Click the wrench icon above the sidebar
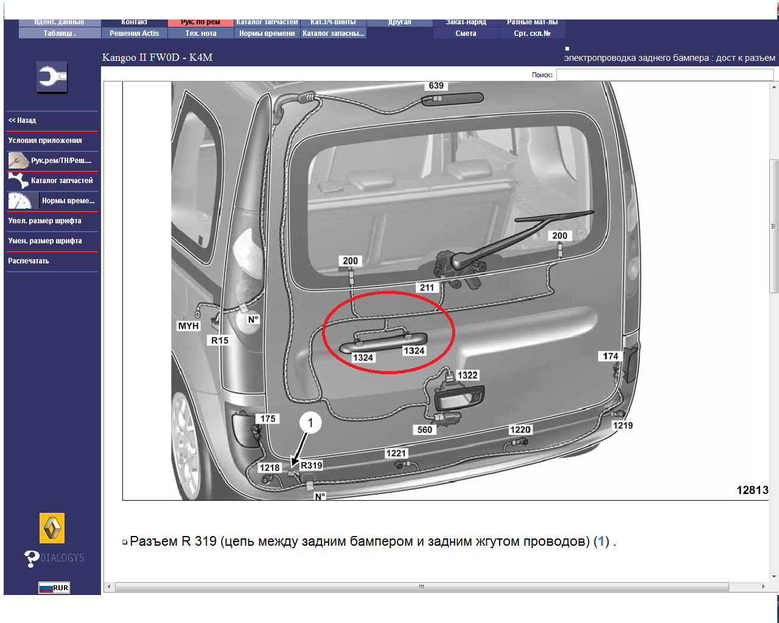The image size is (779, 623). [52, 77]
